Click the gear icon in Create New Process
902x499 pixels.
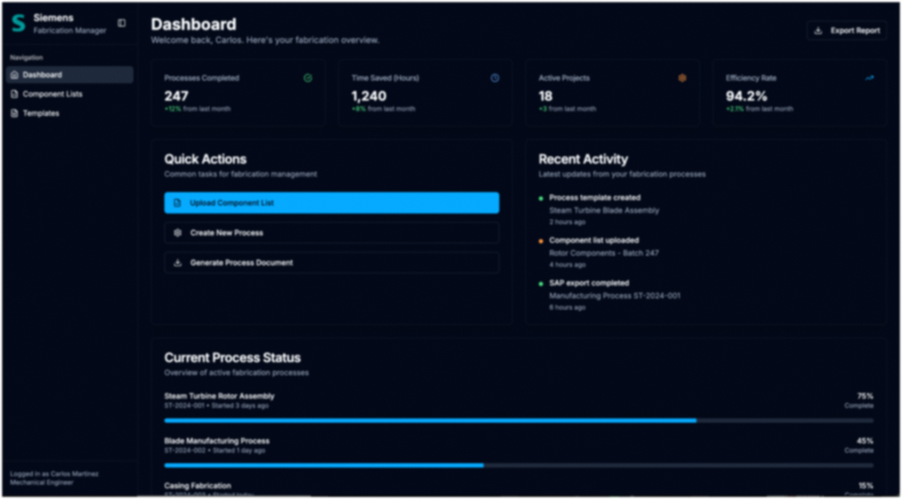click(x=177, y=233)
